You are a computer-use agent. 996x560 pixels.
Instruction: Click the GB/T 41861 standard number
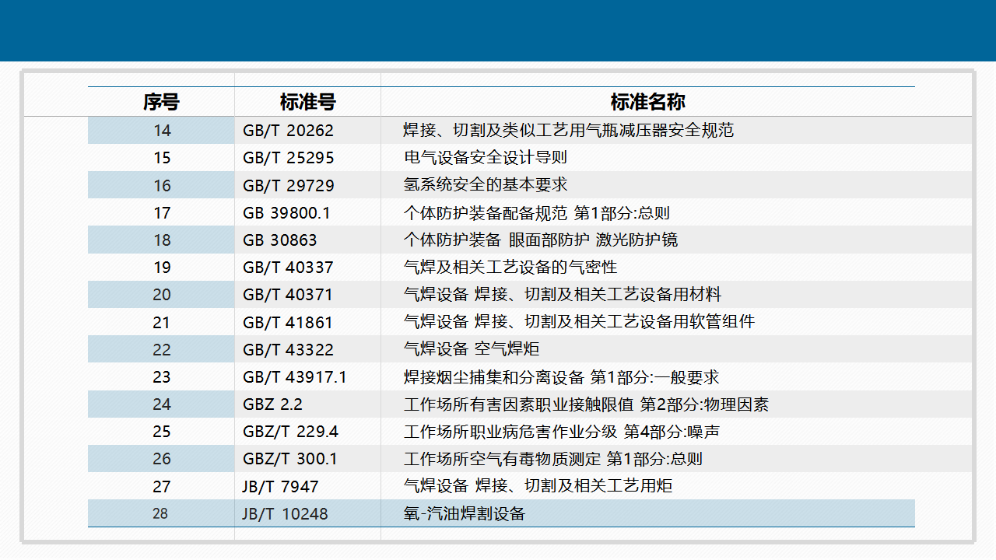[288, 322]
